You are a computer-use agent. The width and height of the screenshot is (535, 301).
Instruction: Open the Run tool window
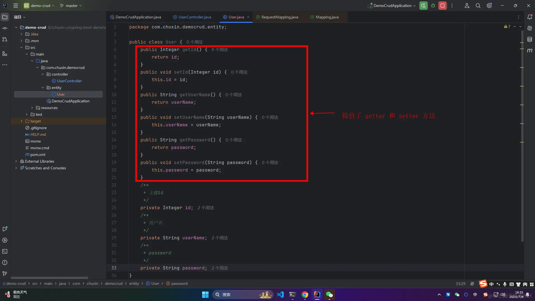pos(5,229)
